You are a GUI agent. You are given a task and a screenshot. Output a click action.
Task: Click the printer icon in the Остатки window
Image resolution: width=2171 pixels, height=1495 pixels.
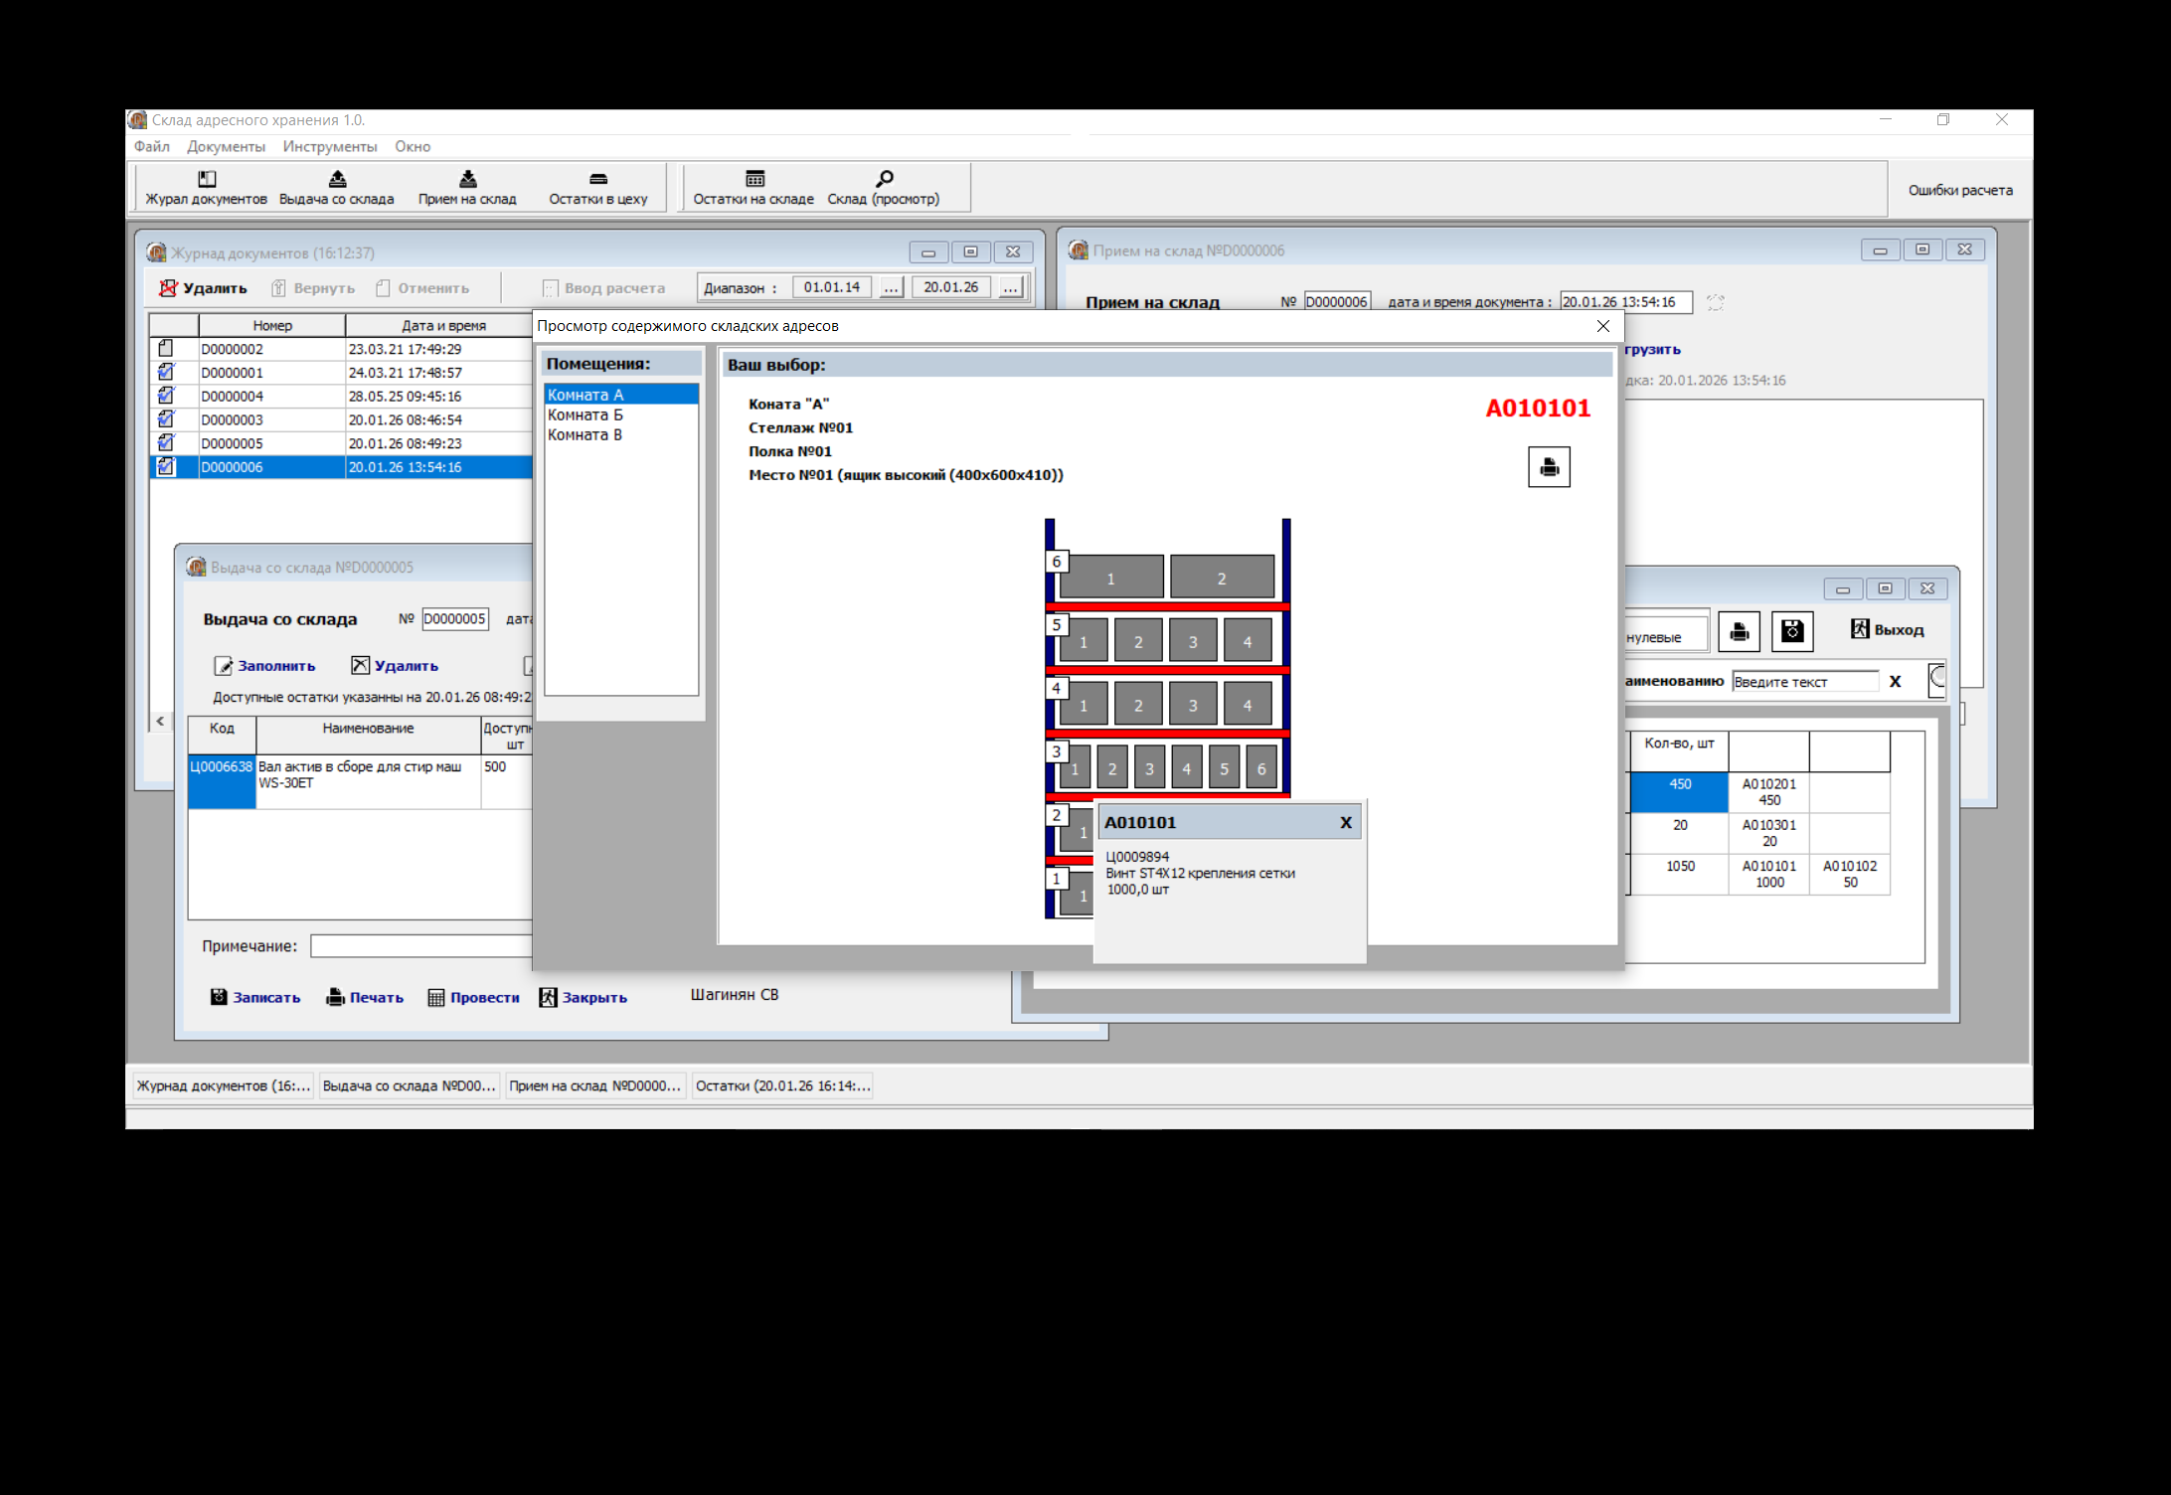point(1740,631)
